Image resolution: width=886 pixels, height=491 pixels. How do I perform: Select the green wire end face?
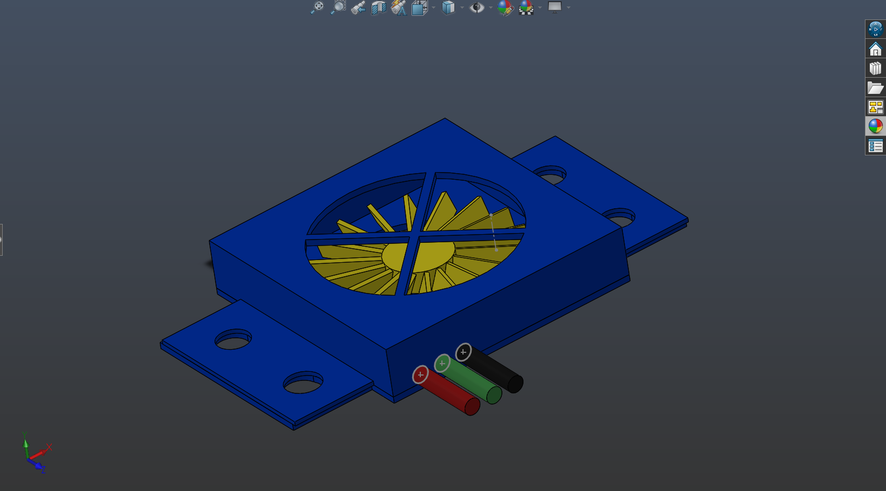click(x=494, y=395)
